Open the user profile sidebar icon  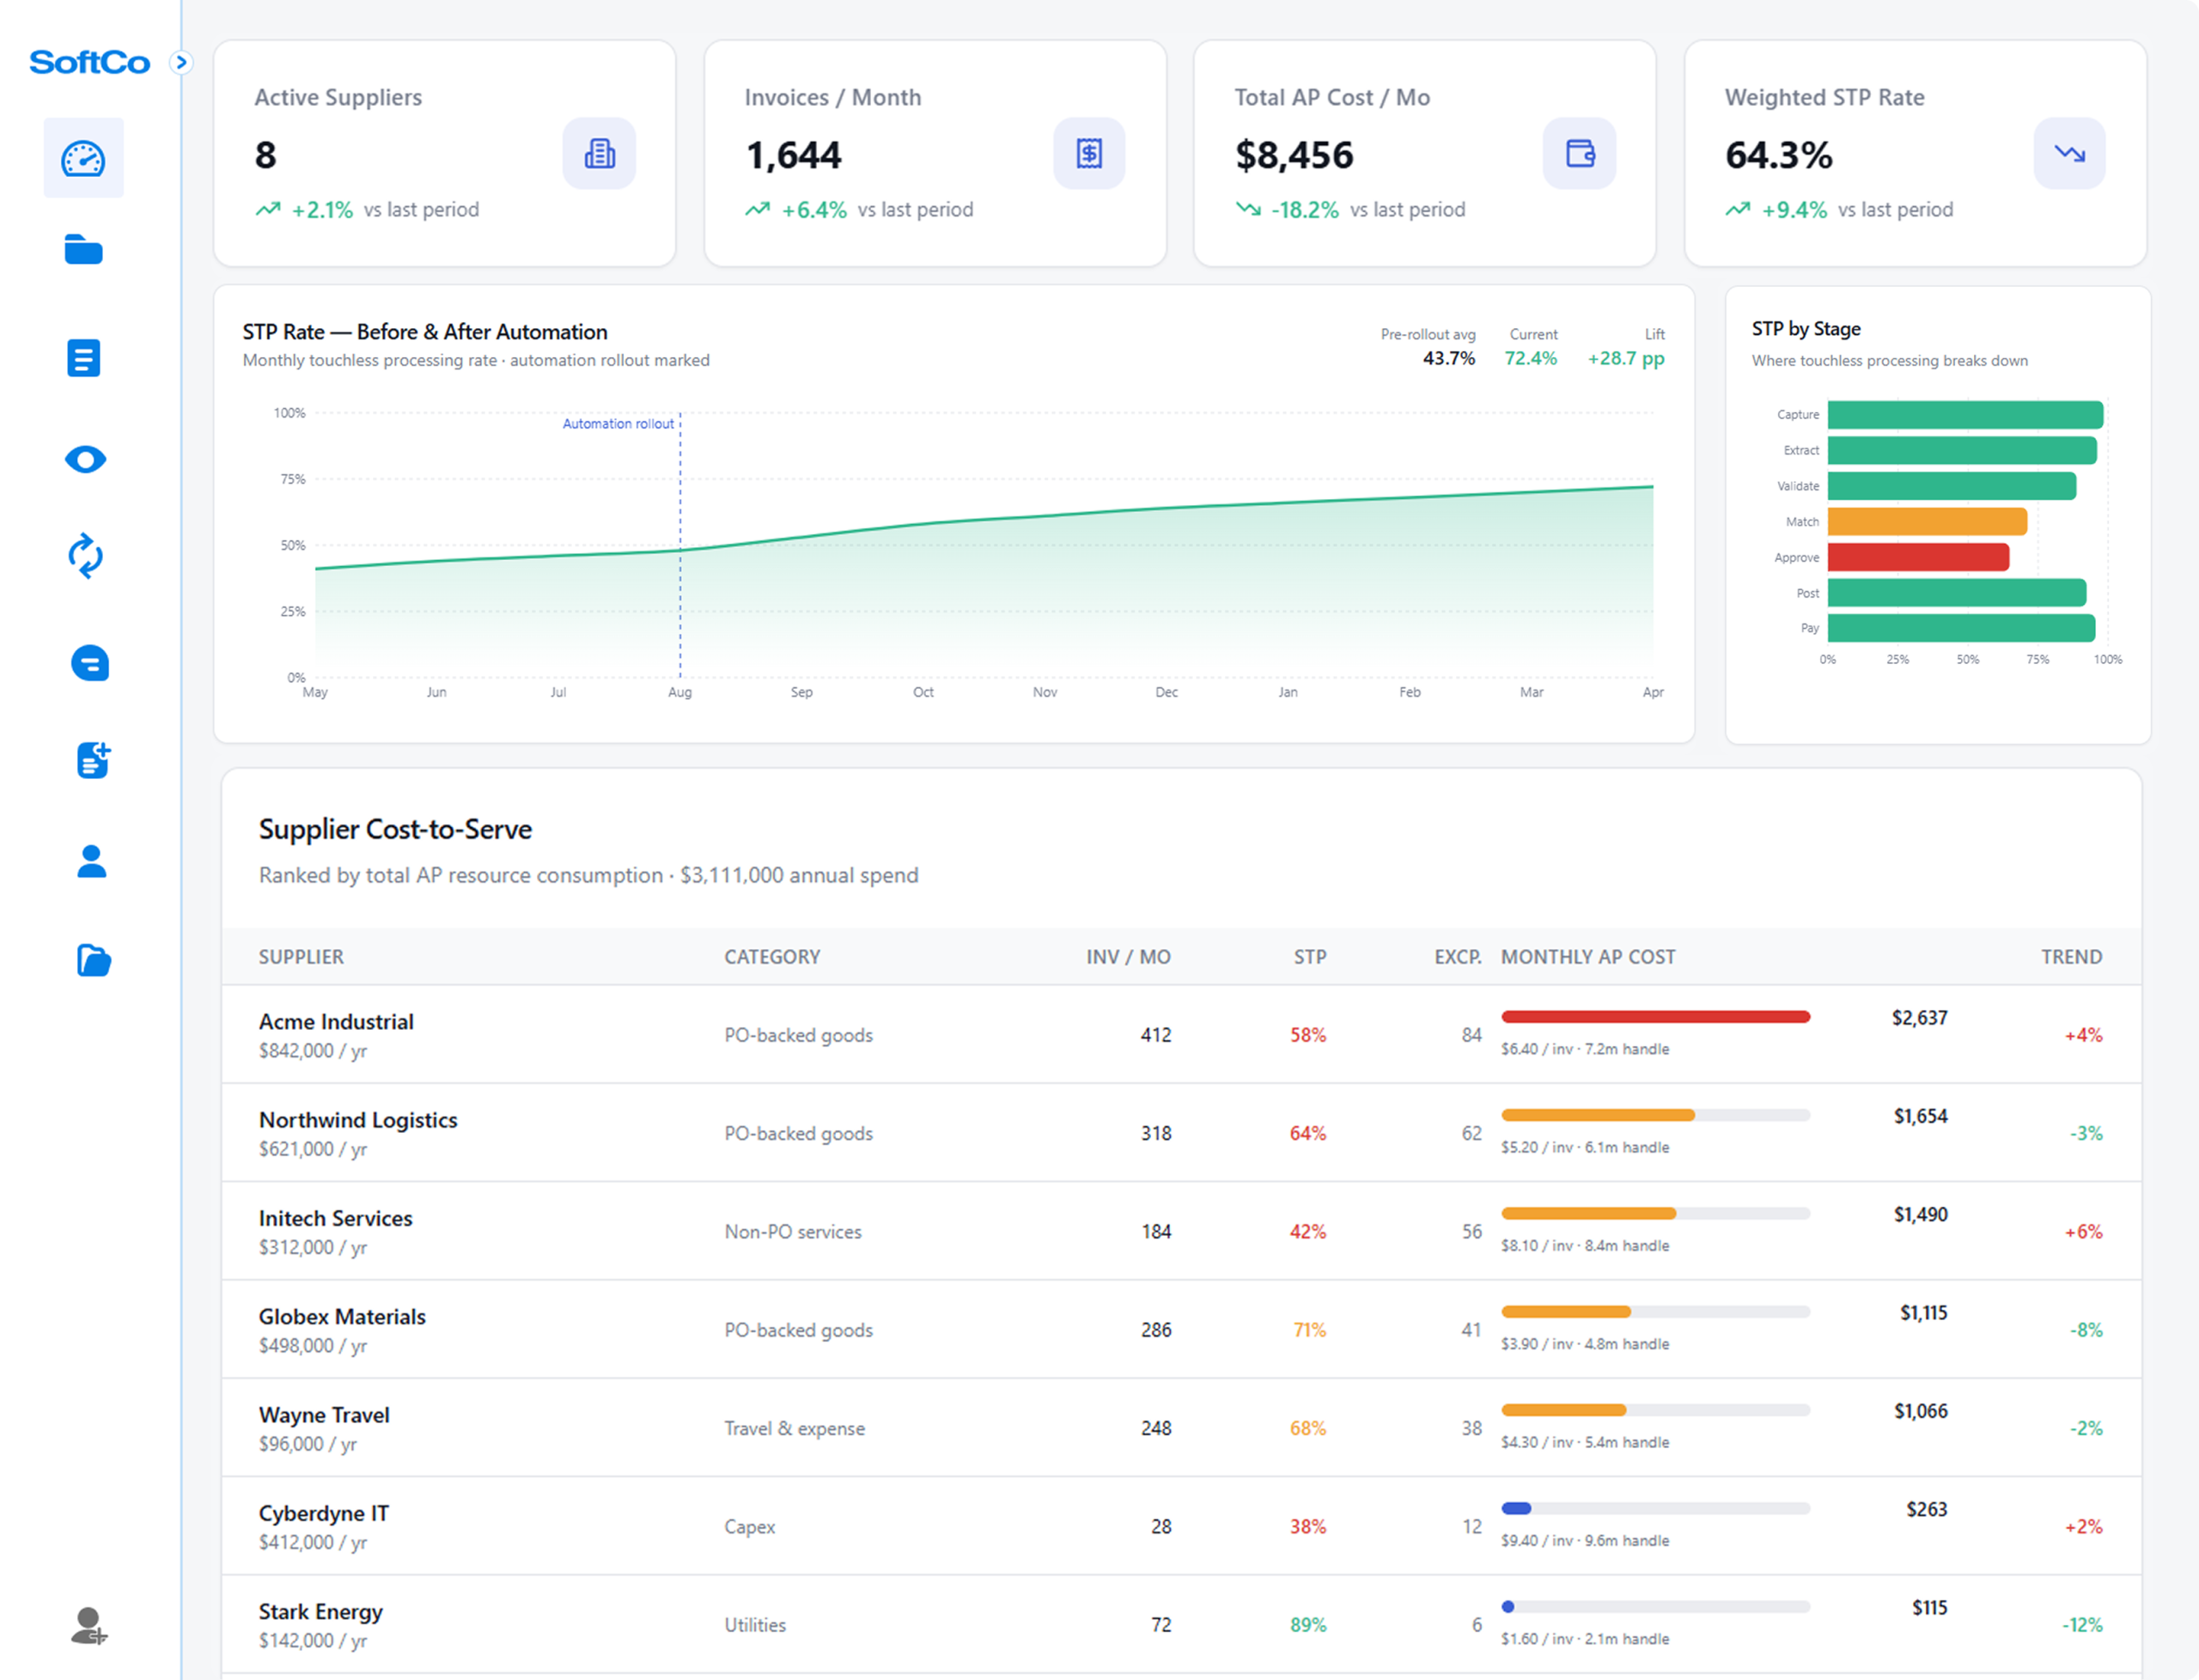pos(92,861)
